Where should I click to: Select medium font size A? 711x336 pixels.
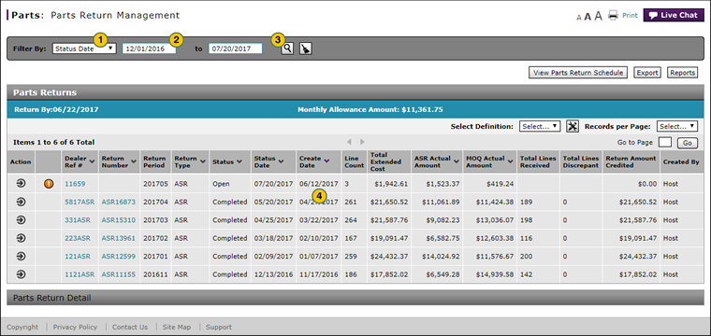point(588,17)
